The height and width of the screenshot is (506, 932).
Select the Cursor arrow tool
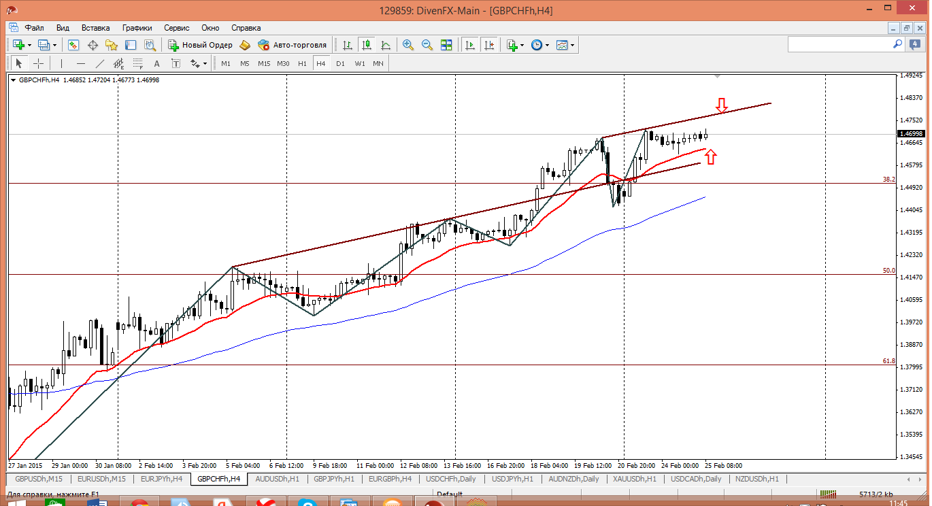[19, 63]
